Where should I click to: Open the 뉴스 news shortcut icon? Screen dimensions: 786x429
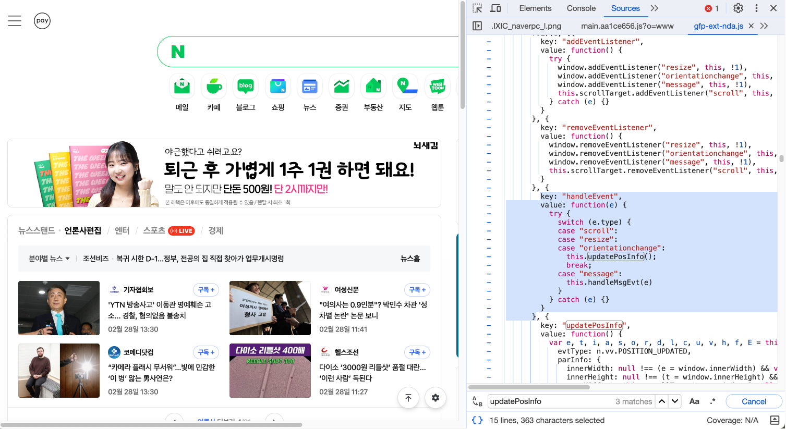pos(310,86)
